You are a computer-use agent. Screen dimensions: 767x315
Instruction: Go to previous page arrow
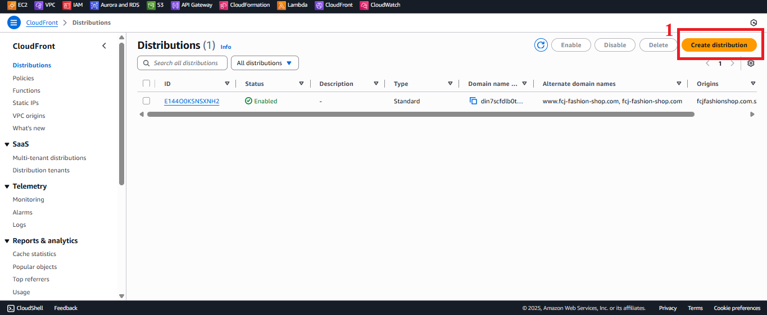click(x=707, y=63)
